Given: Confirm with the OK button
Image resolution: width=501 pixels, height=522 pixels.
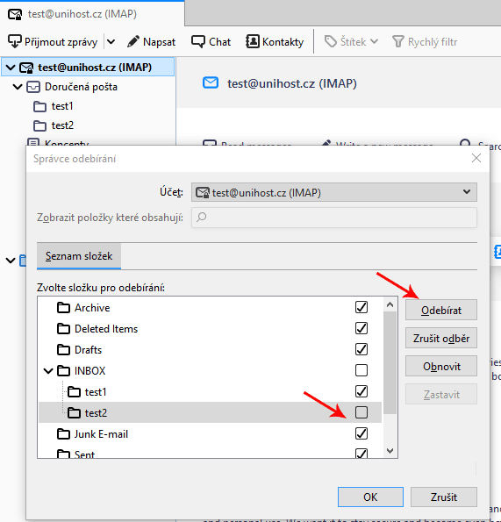Looking at the screenshot, I should (370, 497).
